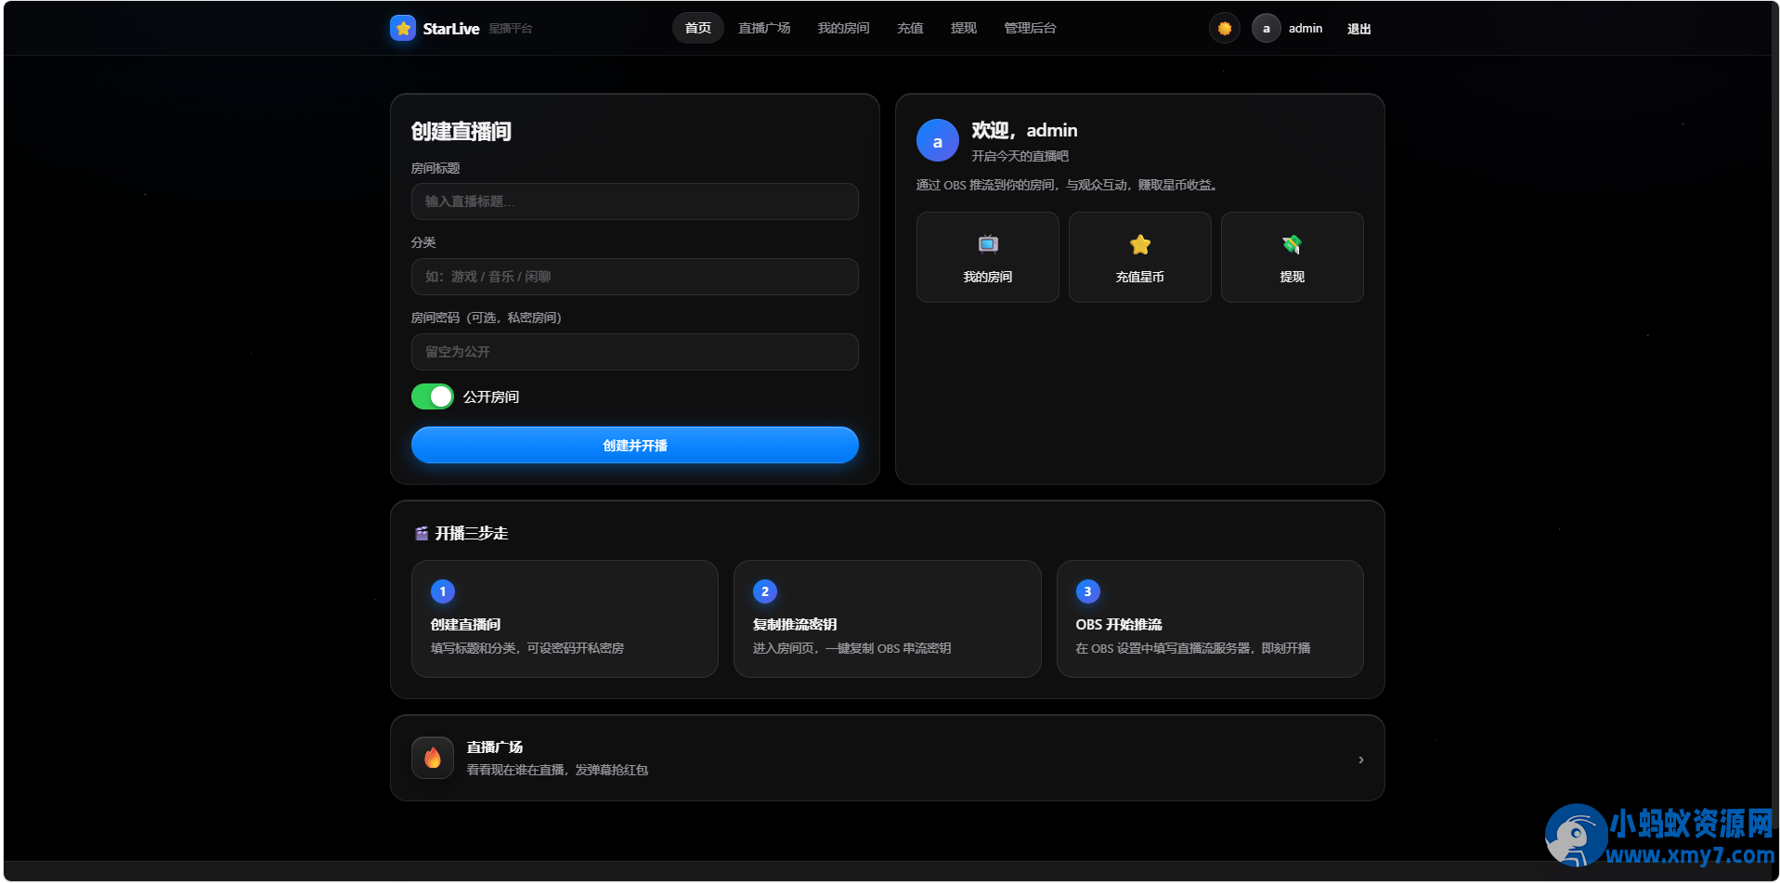The width and height of the screenshot is (1780, 883).
Task: Click the large avatar next to 欢迎, admin
Action: (938, 141)
